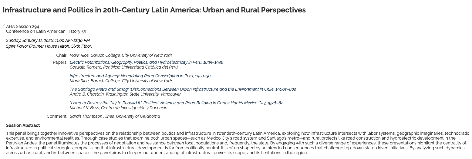Click the Session Abstract heading

[x=23, y=125]
